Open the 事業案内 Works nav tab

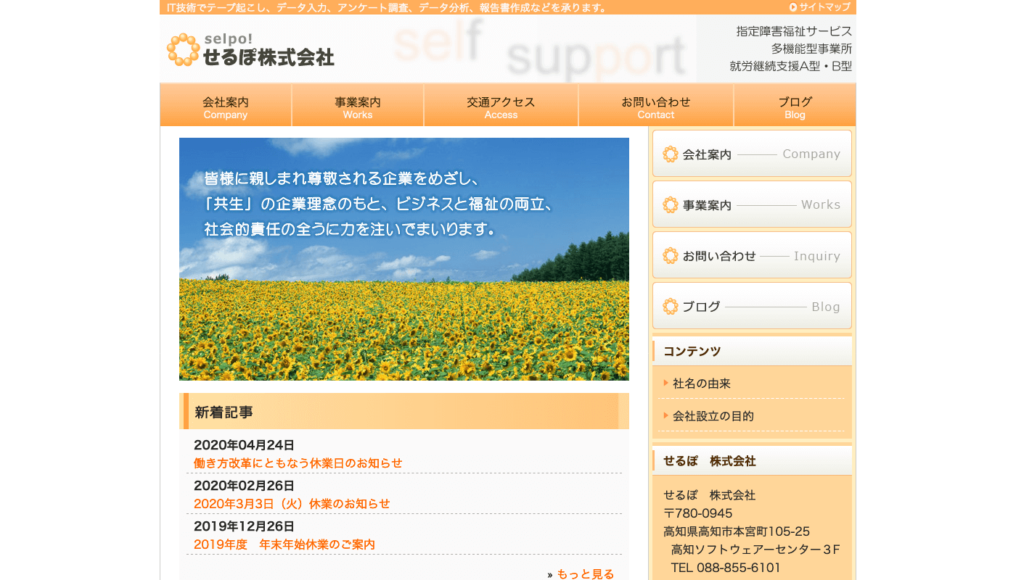[x=358, y=106]
